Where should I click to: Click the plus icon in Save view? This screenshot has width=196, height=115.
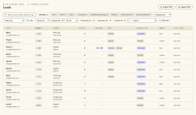point(160,20)
